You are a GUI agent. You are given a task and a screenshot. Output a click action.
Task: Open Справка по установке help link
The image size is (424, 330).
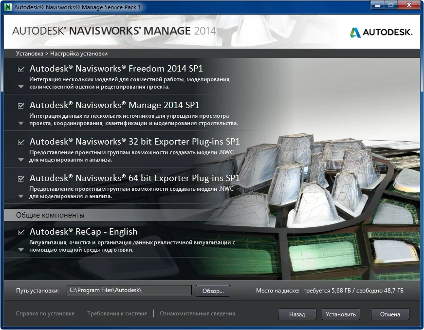click(x=45, y=314)
